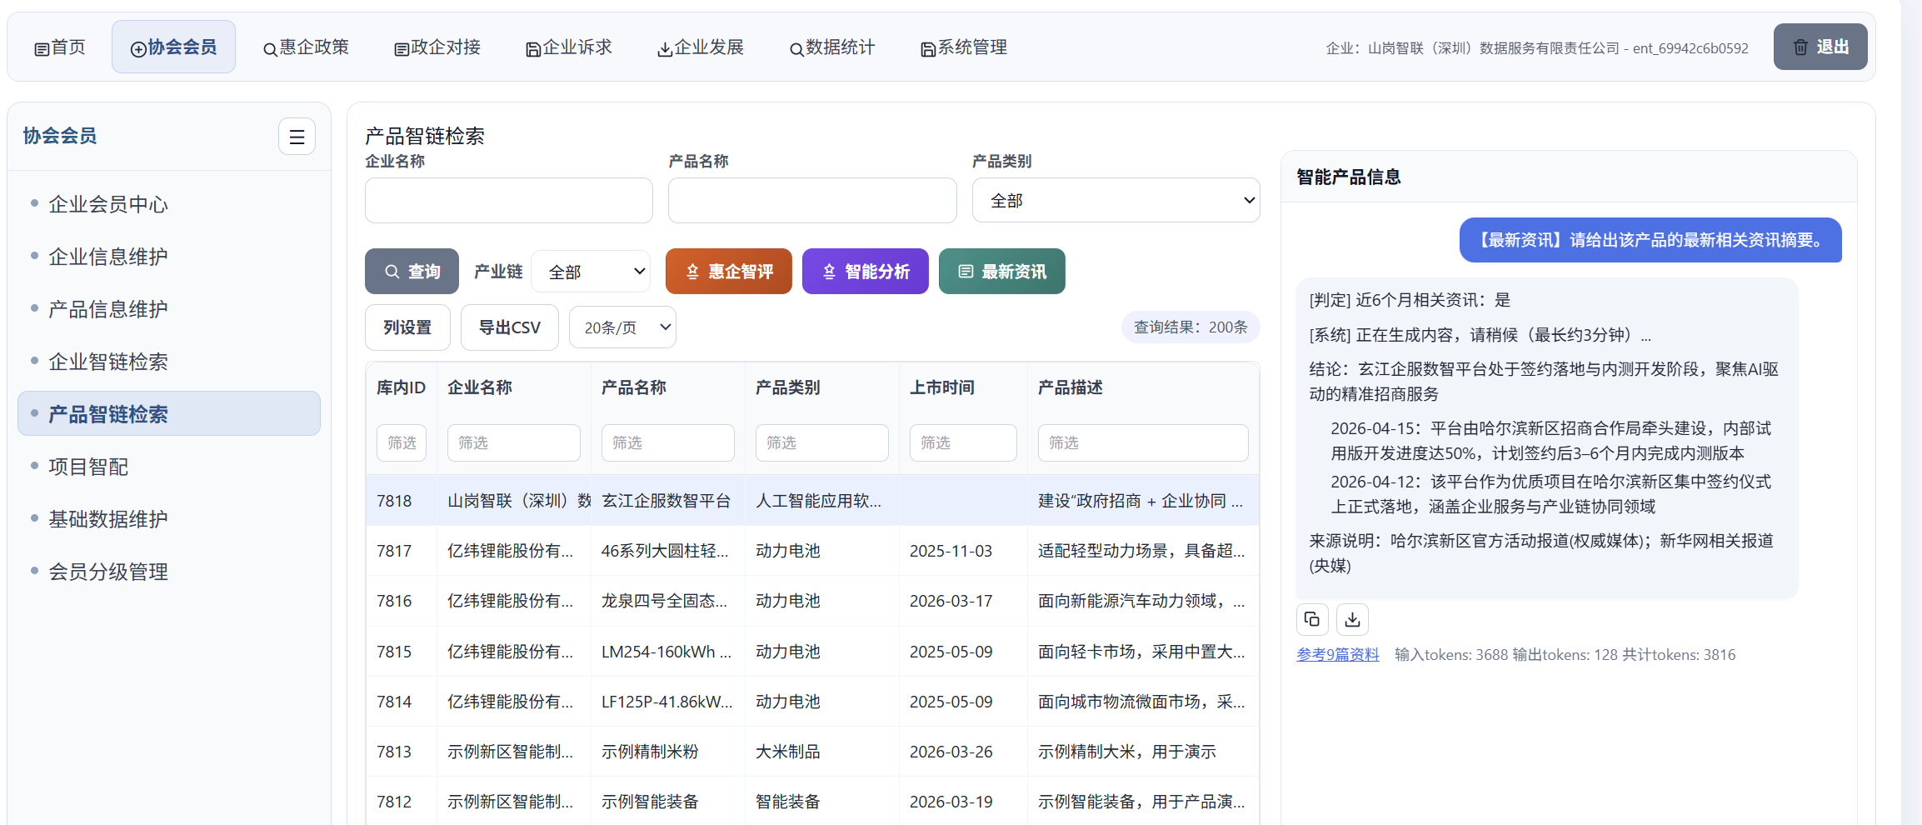Click the 产品类别 column filter box
1922x825 pixels.
pyautogui.click(x=822, y=442)
